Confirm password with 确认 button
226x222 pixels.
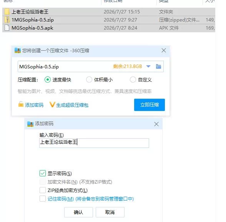coord(78,212)
